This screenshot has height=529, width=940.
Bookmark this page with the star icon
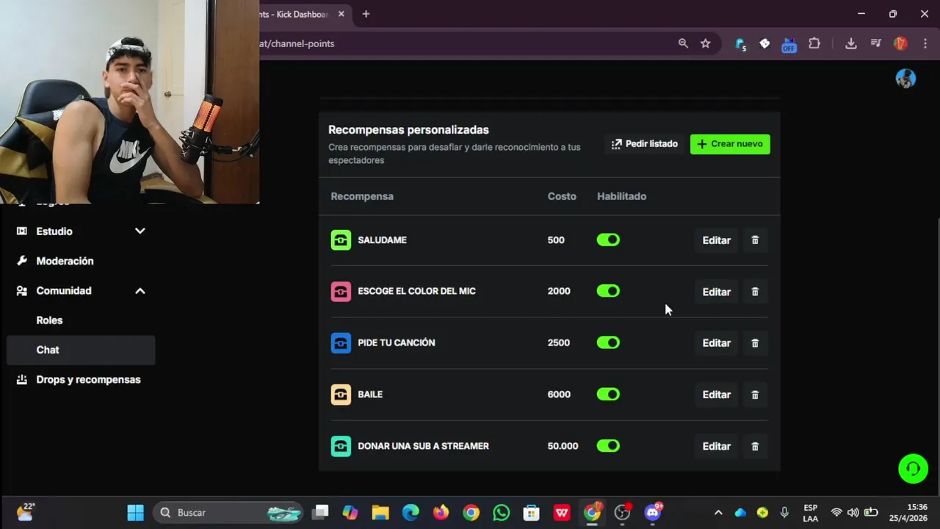706,43
